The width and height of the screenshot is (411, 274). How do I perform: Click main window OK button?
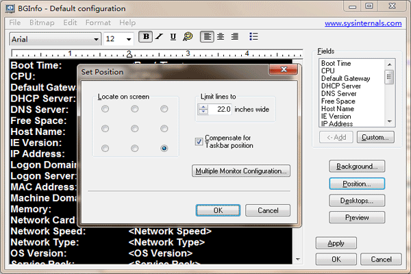pyautogui.click(x=336, y=260)
